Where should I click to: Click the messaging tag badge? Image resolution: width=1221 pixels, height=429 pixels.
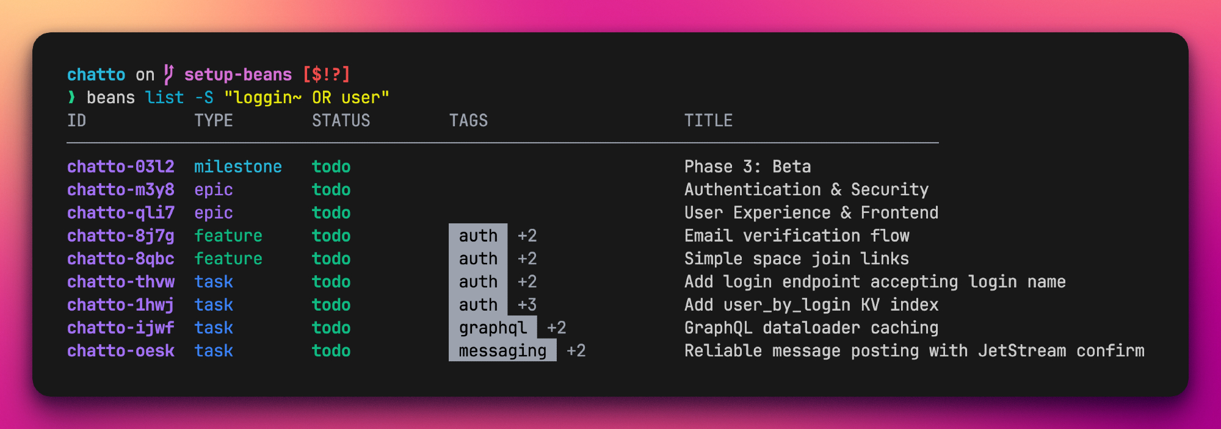point(502,351)
